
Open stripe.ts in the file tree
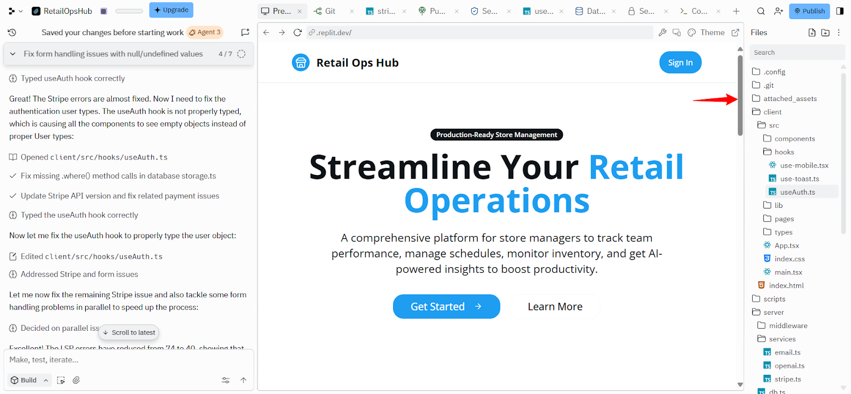click(787, 379)
